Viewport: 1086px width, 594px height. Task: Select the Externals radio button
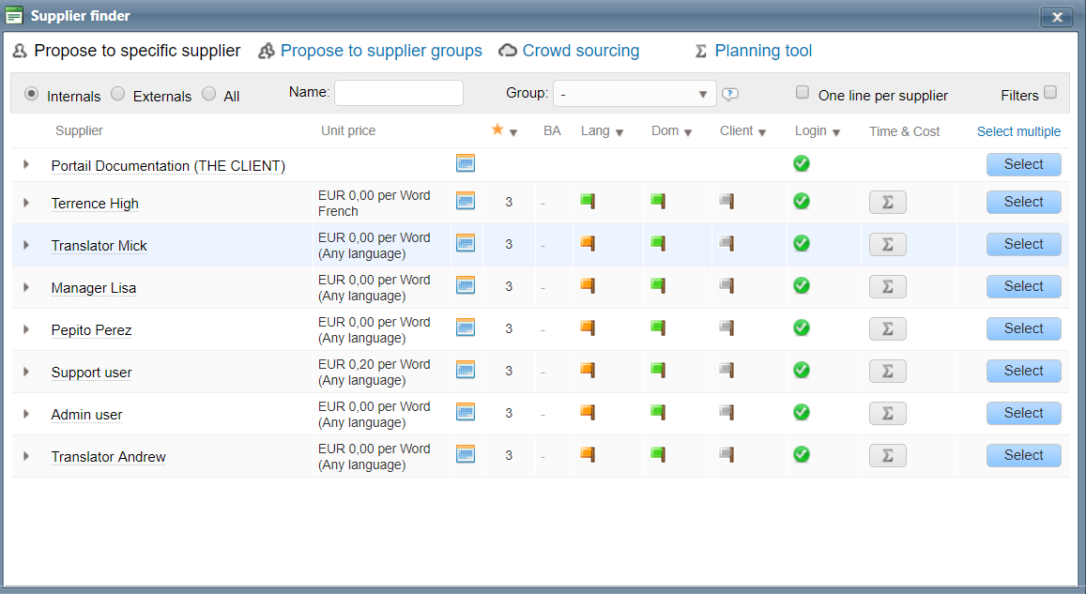(118, 94)
